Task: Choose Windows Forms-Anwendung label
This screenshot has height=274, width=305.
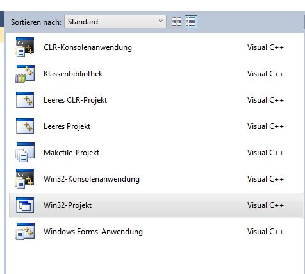Action: pyautogui.click(x=93, y=232)
